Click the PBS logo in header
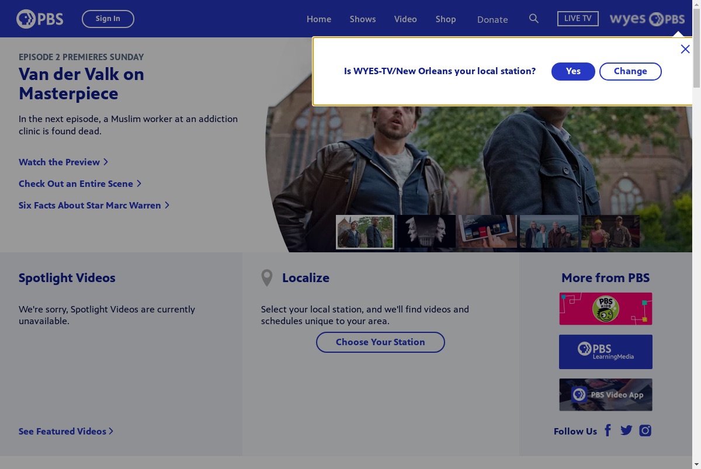 [40, 19]
